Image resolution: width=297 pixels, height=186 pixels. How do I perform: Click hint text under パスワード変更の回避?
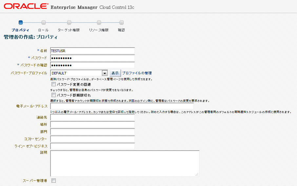tap(92, 90)
